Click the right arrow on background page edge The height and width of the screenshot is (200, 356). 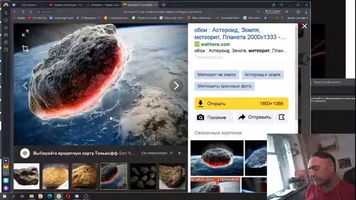pos(307,59)
